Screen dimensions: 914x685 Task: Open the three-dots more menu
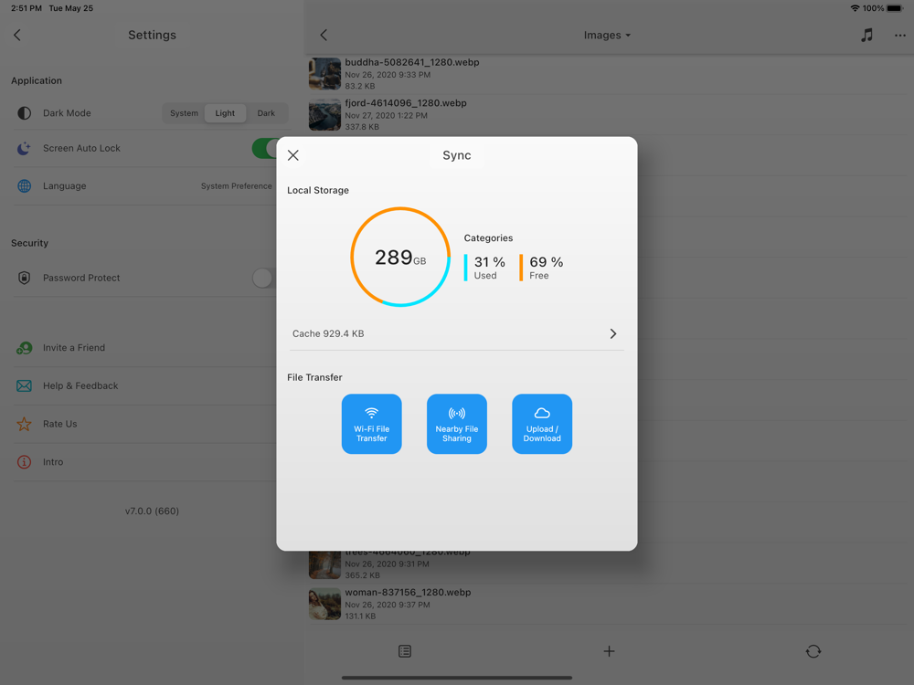click(x=900, y=35)
